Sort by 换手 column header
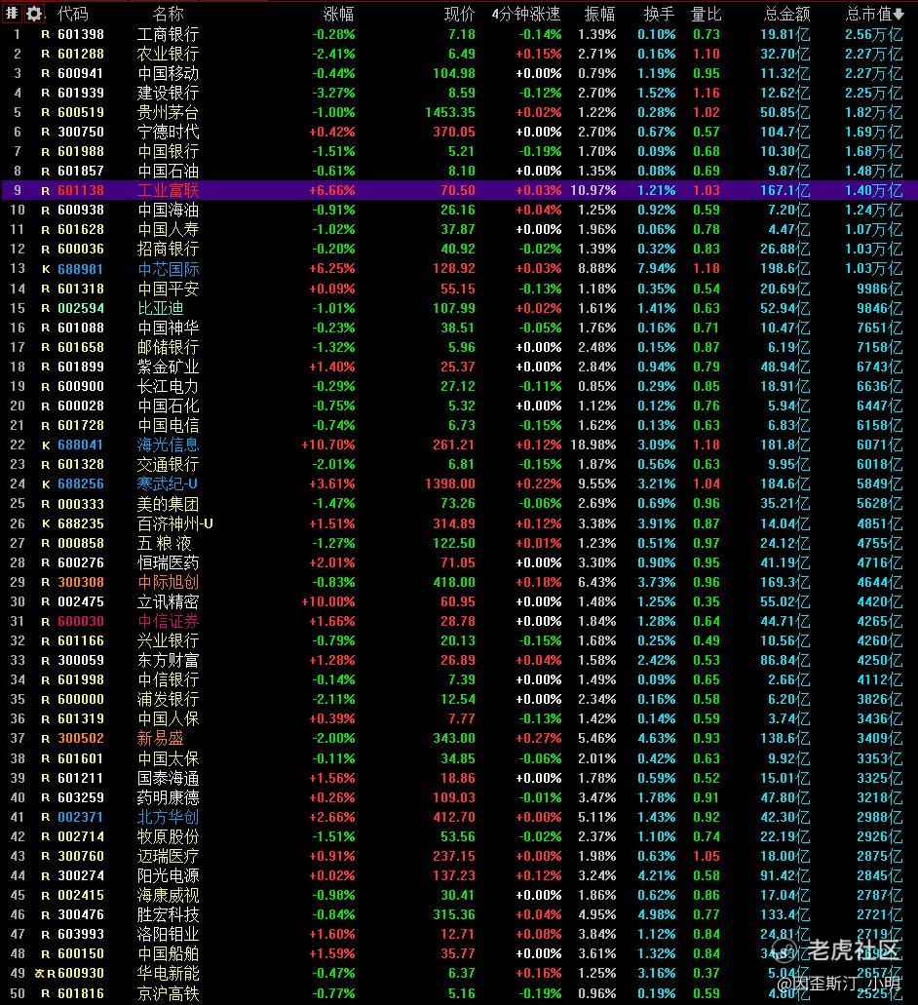 [x=659, y=14]
